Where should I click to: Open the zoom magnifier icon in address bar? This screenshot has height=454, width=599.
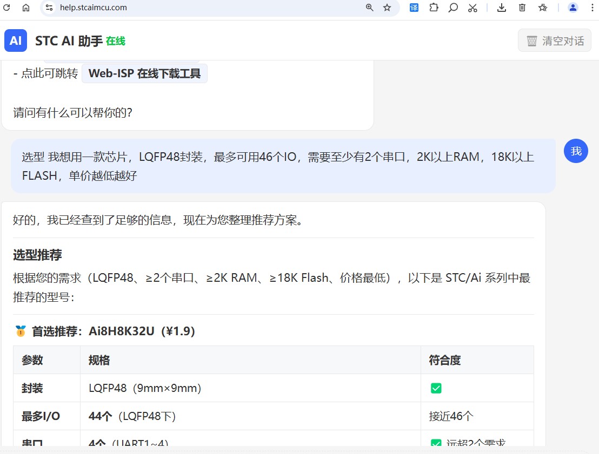pos(369,8)
